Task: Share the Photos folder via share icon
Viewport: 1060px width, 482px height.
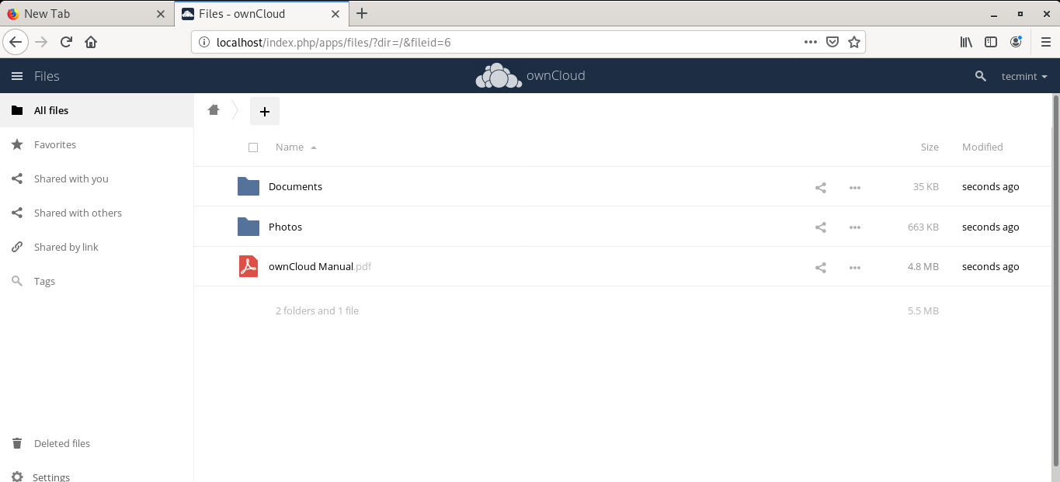Action: 821,227
